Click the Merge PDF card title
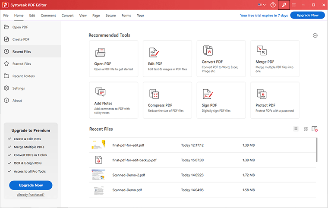The height and width of the screenshot is (208, 328). tap(265, 62)
